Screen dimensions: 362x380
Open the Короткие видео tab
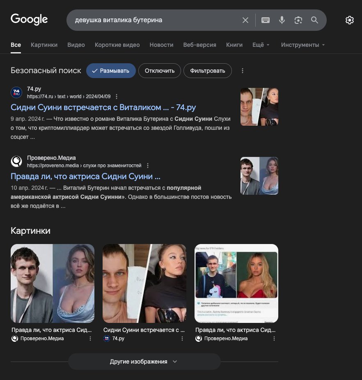117,45
